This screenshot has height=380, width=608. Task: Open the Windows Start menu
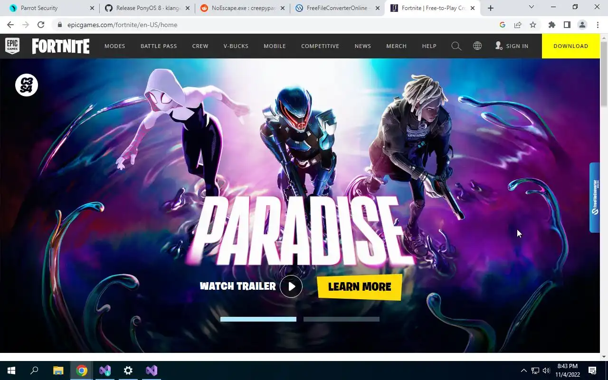tap(11, 370)
